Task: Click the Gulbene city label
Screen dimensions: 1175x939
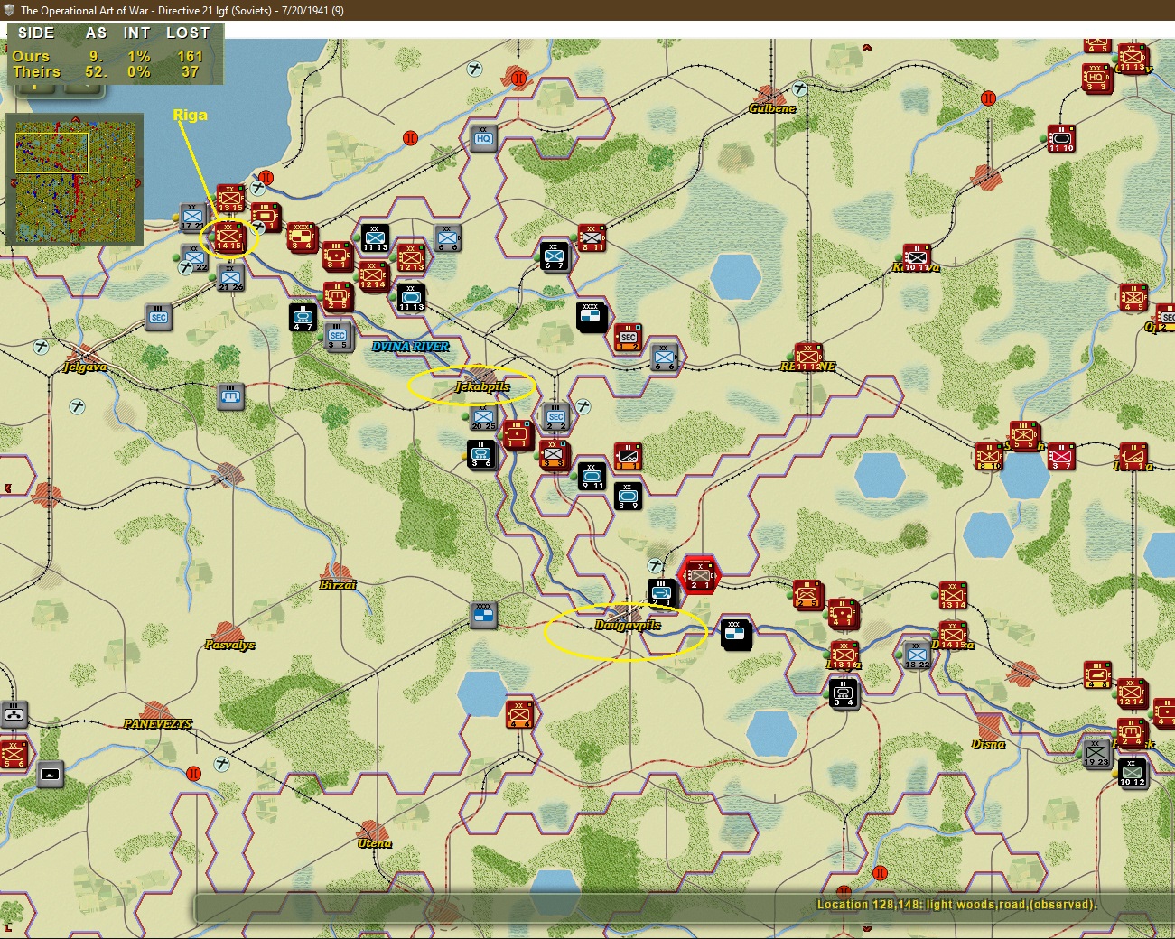Action: tap(772, 108)
